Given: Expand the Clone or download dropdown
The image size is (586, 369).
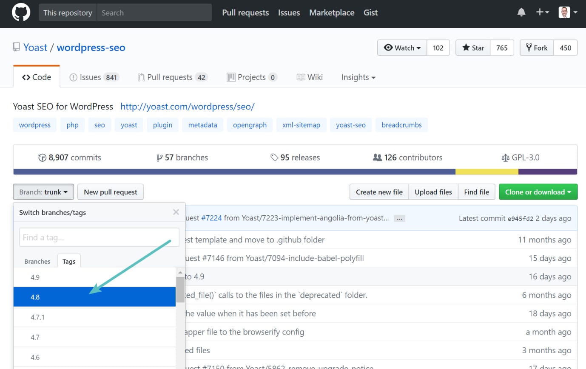Looking at the screenshot, I should [538, 192].
